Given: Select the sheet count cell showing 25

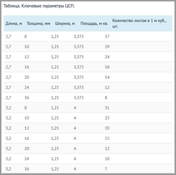Looking at the screenshot, I should tap(107, 118).
